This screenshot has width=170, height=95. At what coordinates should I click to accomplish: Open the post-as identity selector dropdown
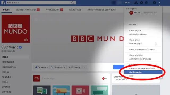point(104,79)
